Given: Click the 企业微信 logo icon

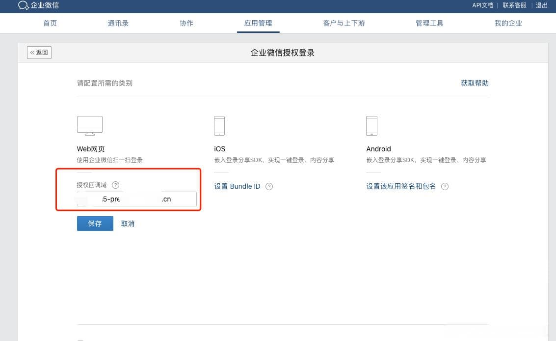Looking at the screenshot, I should click(24, 5).
